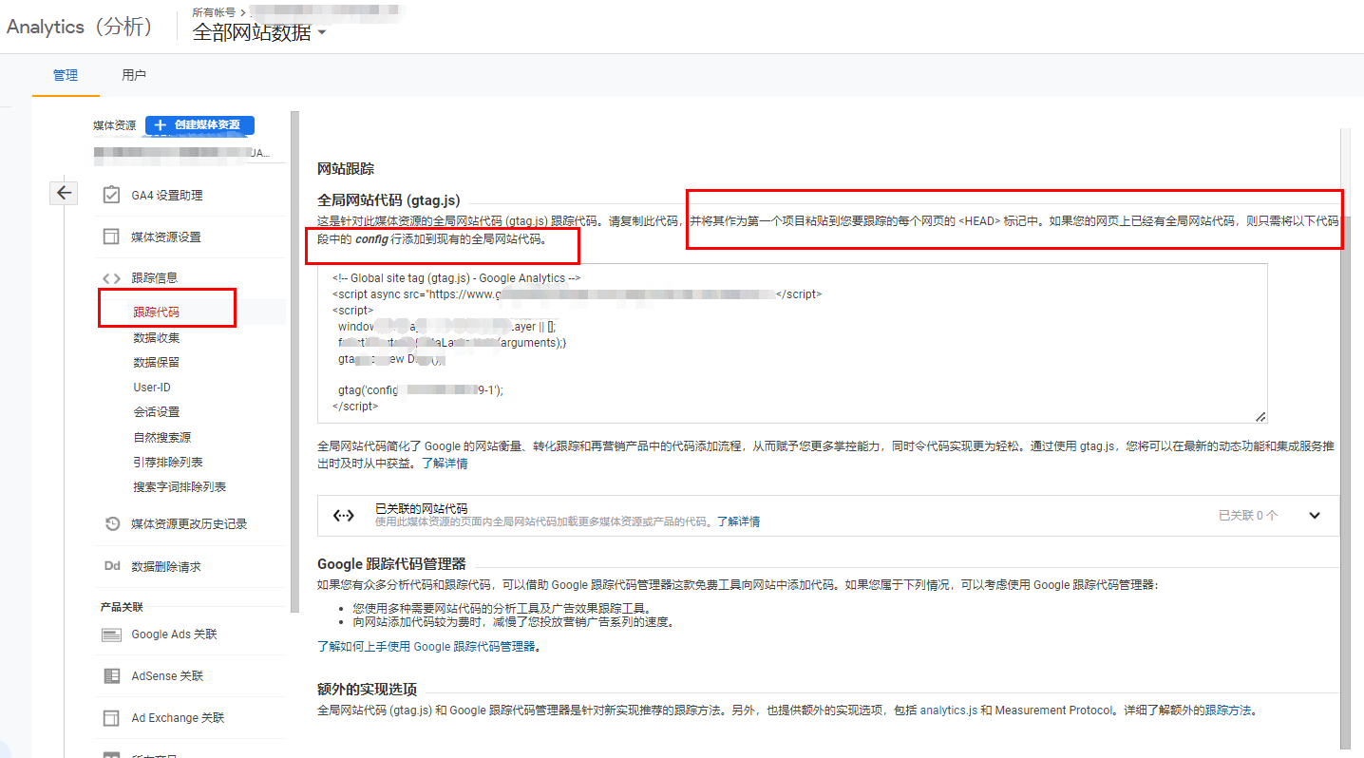This screenshot has height=758, width=1364.
Task: Click the AdSense 关联 icon
Action: [x=111, y=676]
